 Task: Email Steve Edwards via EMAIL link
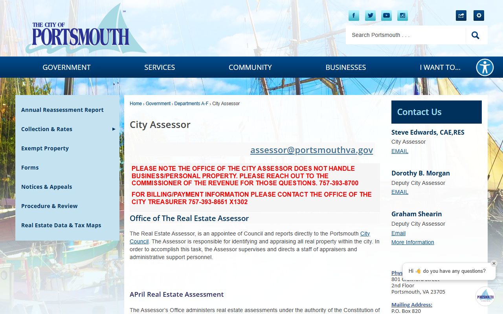tap(400, 151)
